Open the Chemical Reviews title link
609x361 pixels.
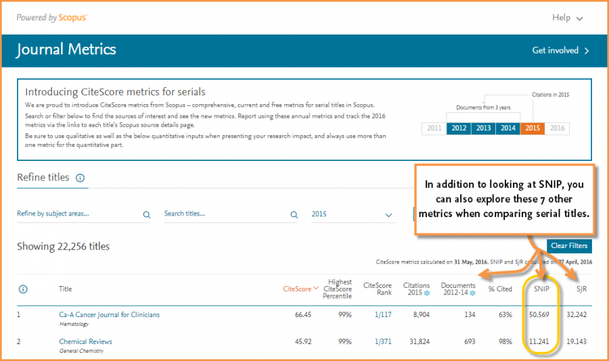tap(85, 341)
